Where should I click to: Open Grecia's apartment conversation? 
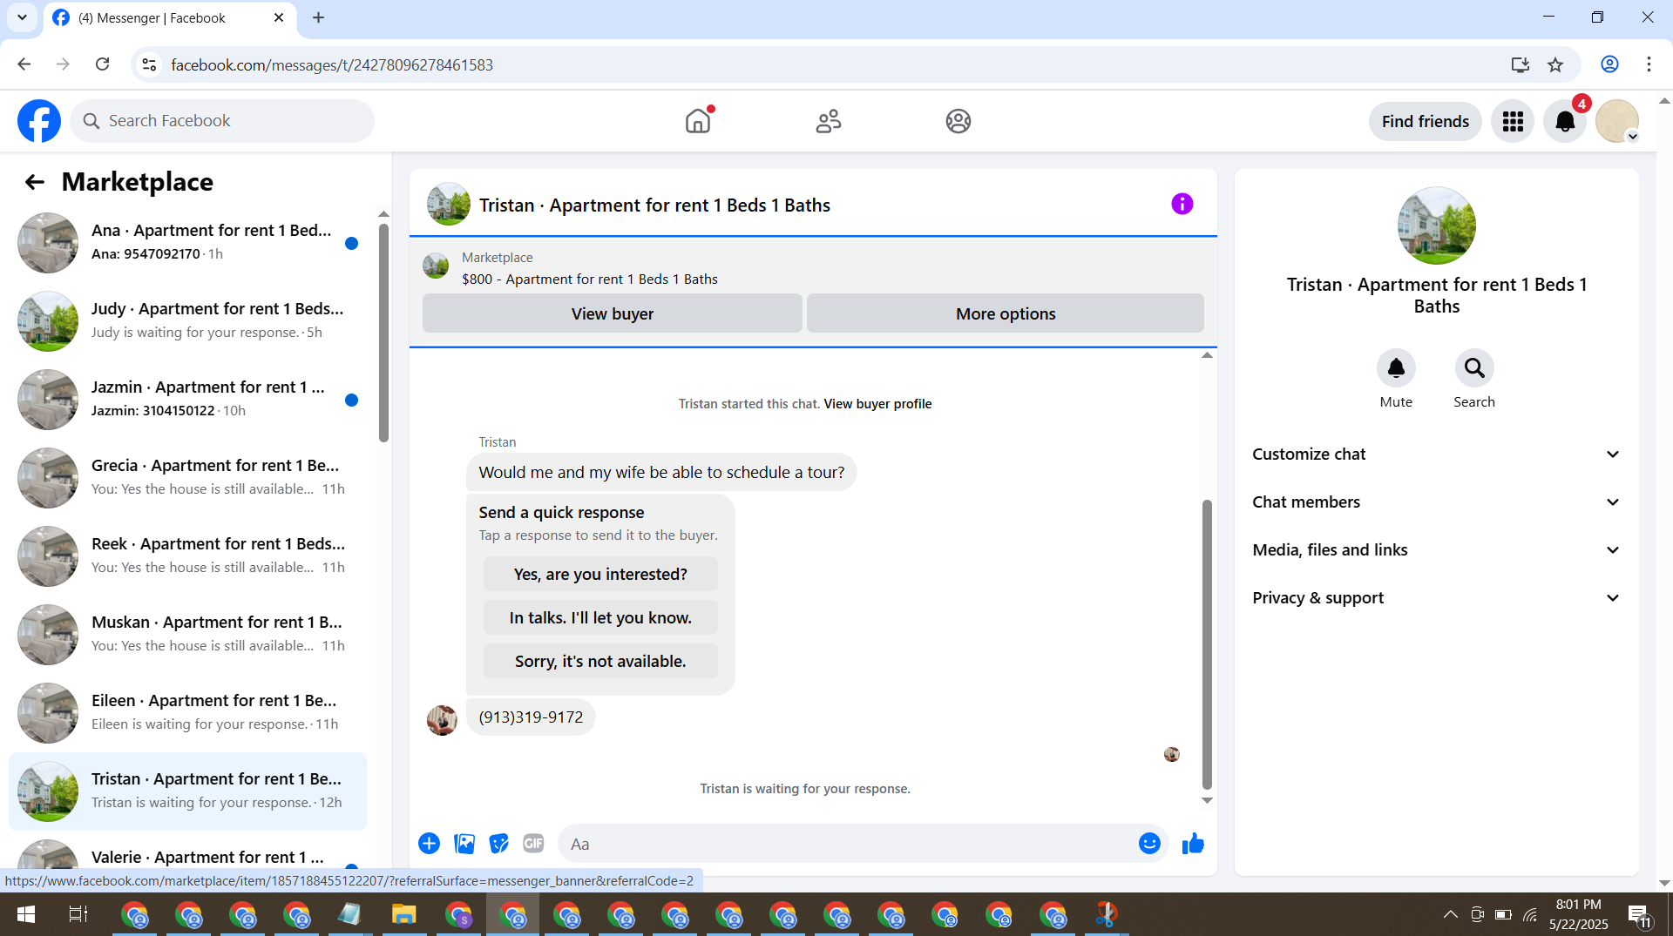pyautogui.click(x=187, y=478)
